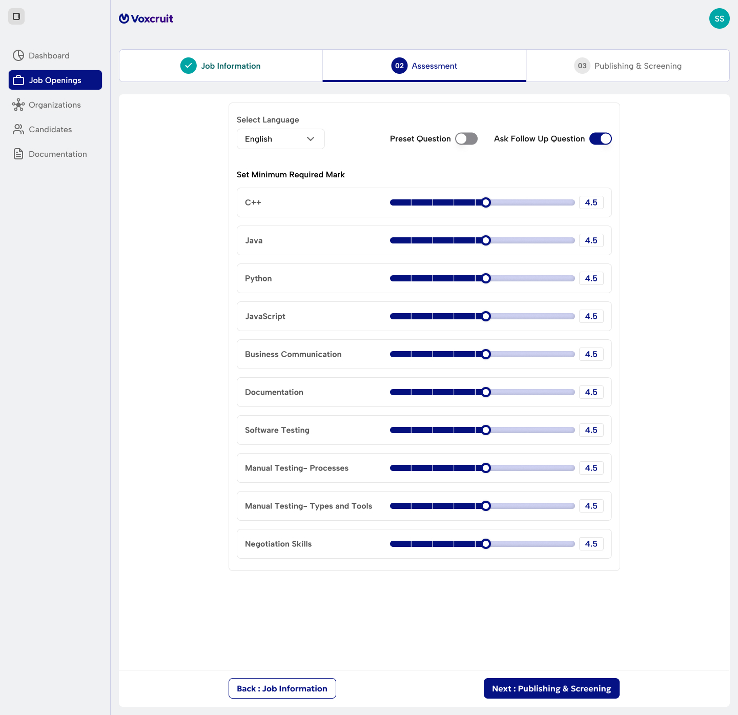Expand language list using the chevron arrow

311,139
